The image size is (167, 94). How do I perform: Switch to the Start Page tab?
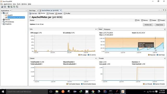(x=32, y=10)
